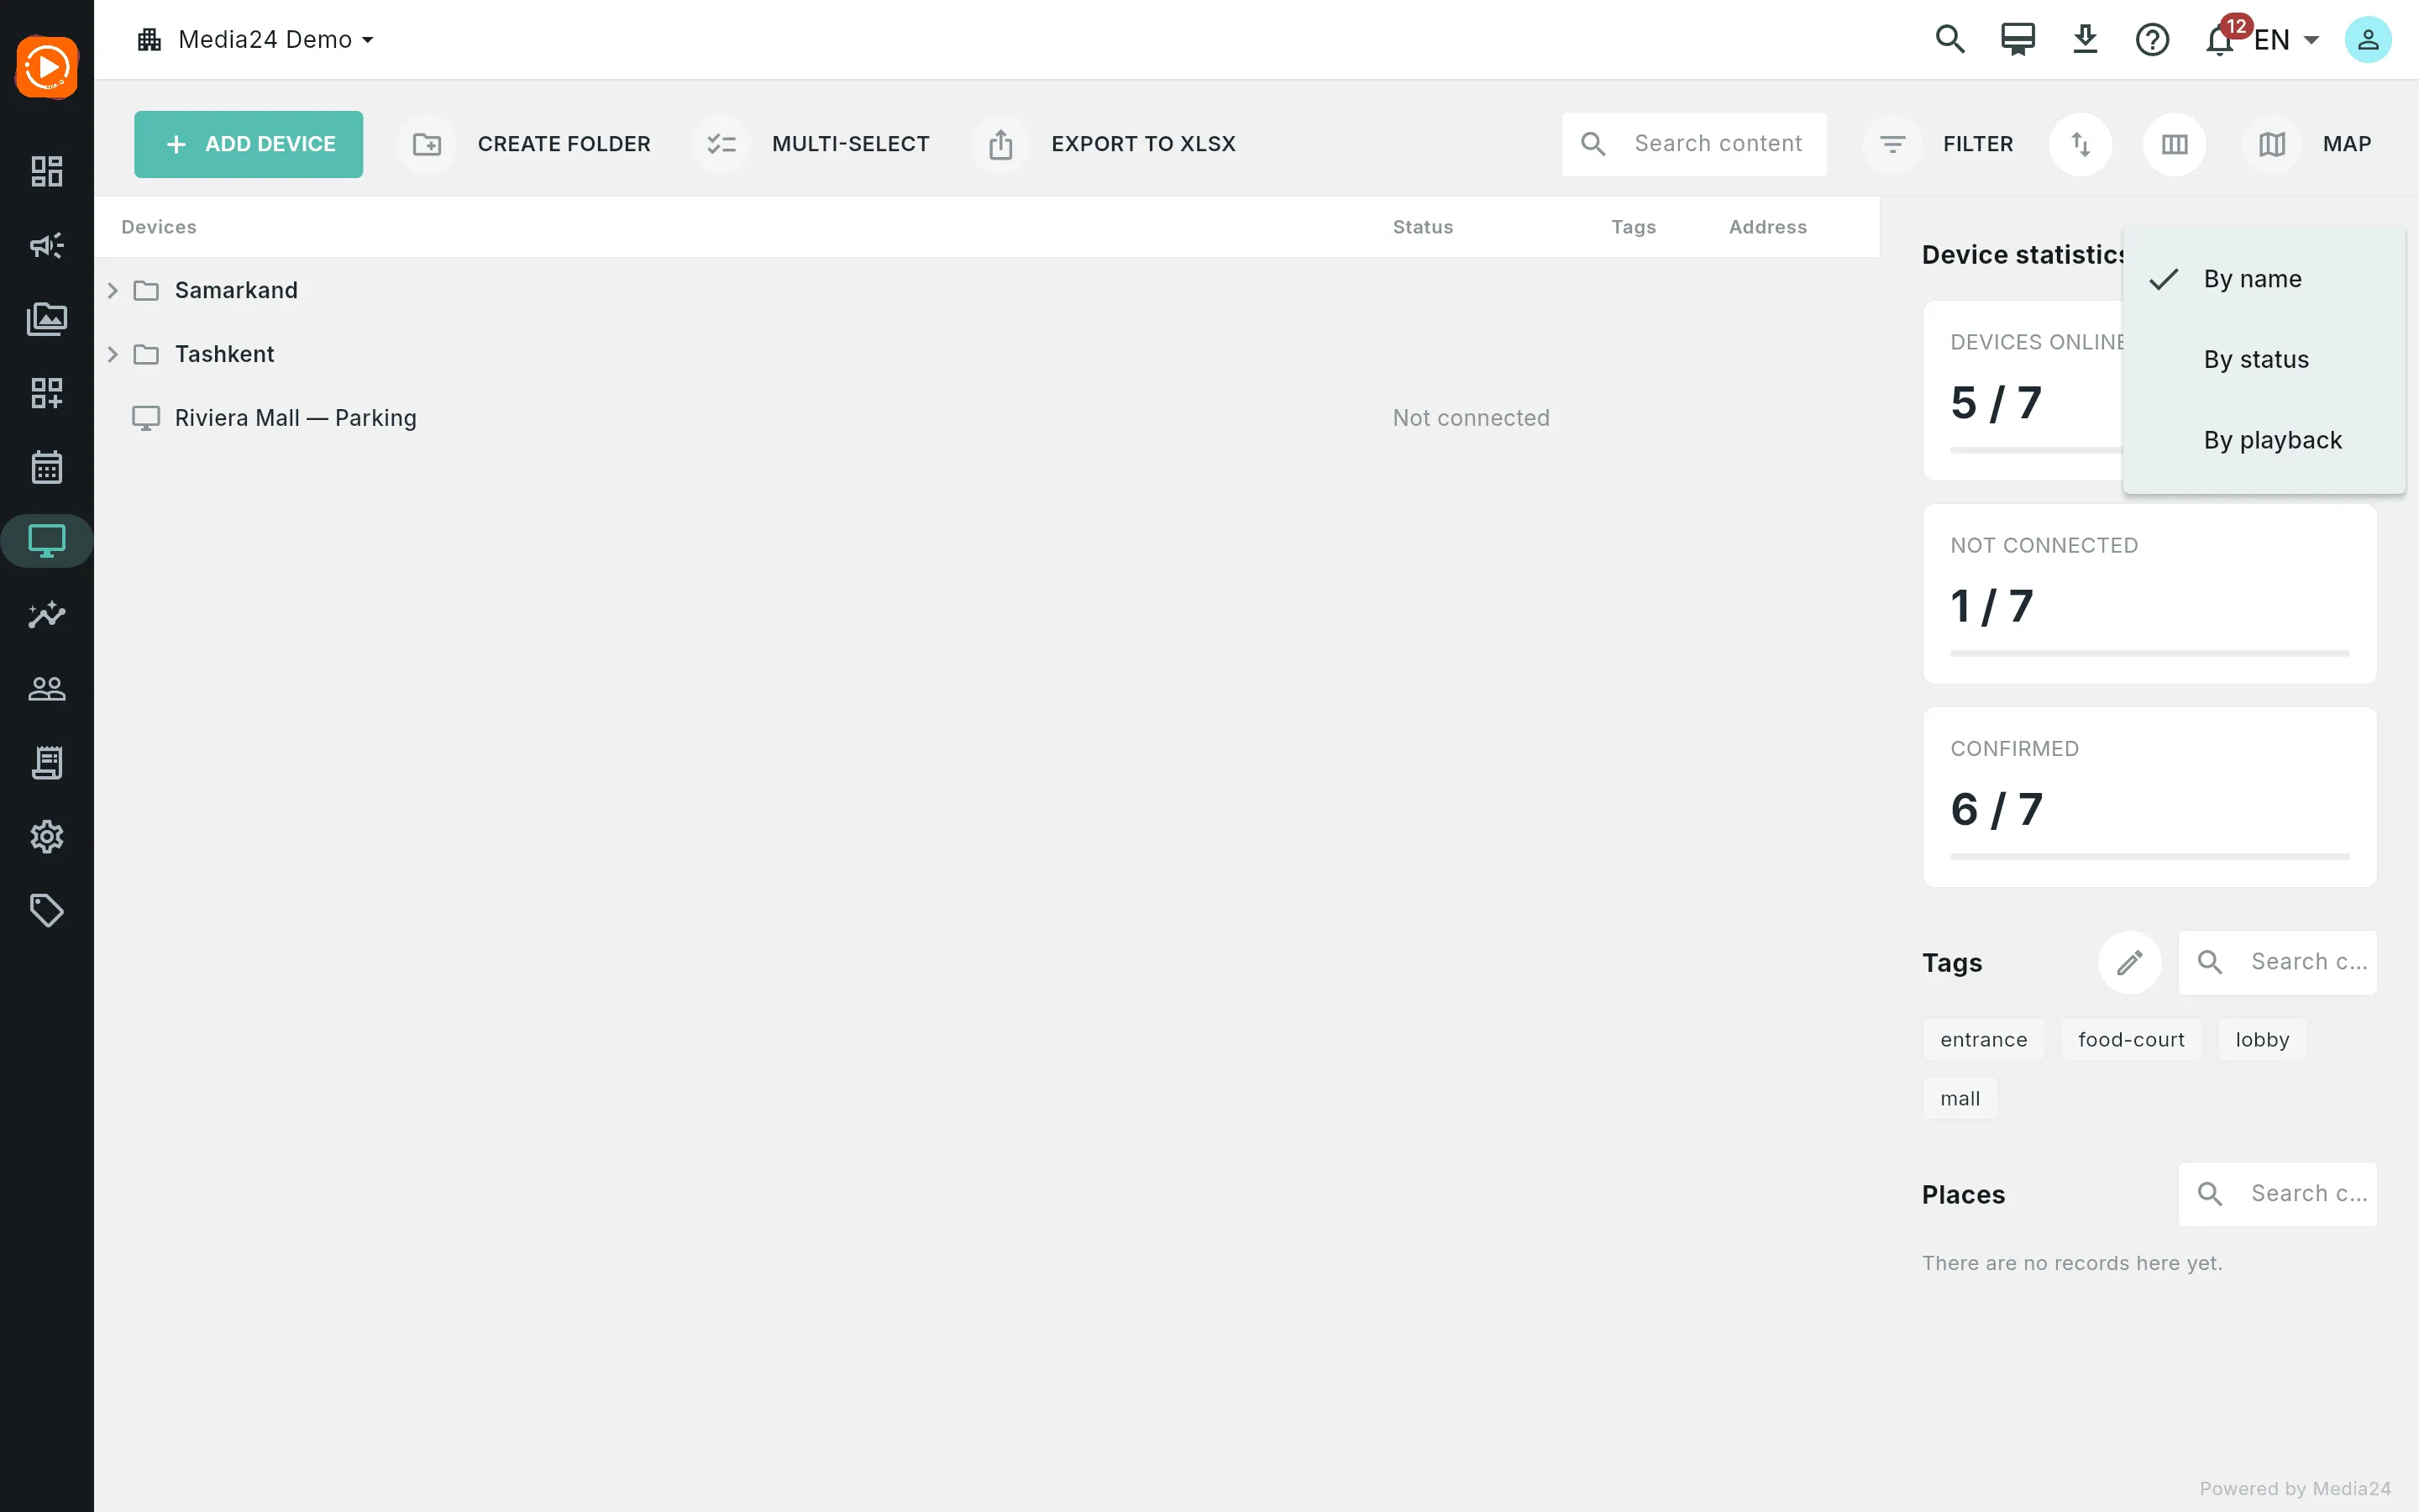Viewport: 2419px width, 1512px height.
Task: Open the widgets add-apps icon
Action: click(x=47, y=393)
